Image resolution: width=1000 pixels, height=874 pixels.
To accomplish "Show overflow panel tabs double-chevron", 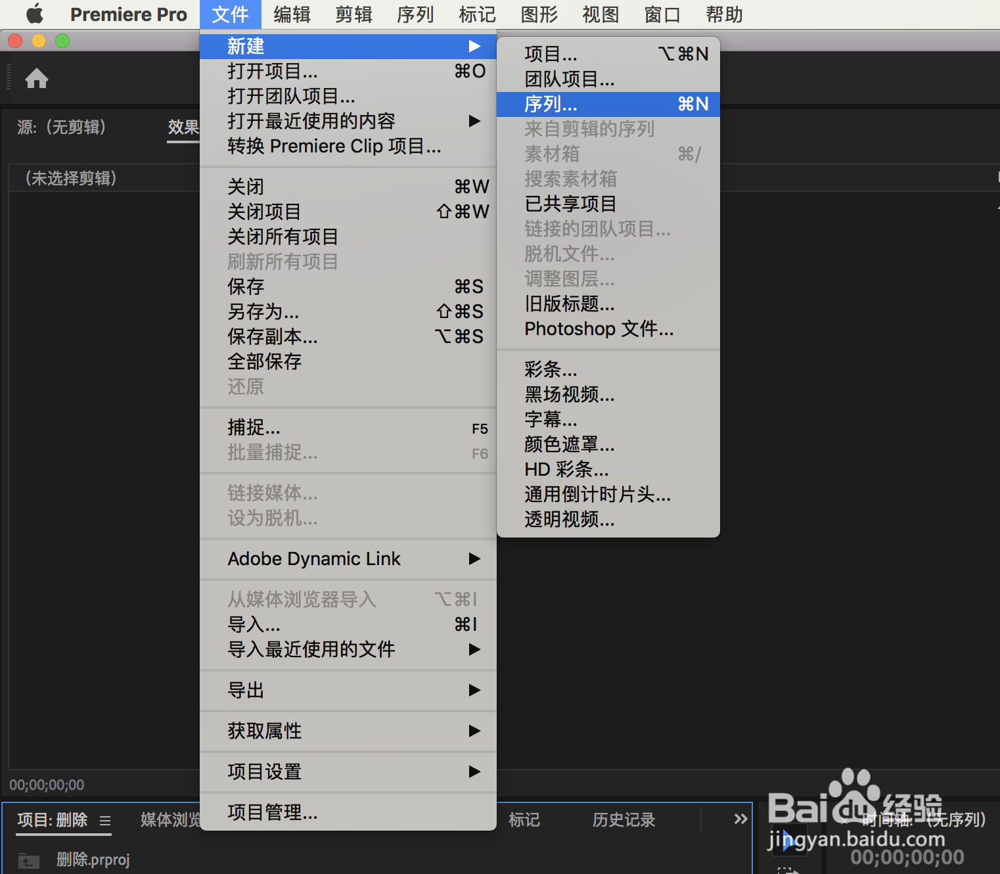I will 740,819.
